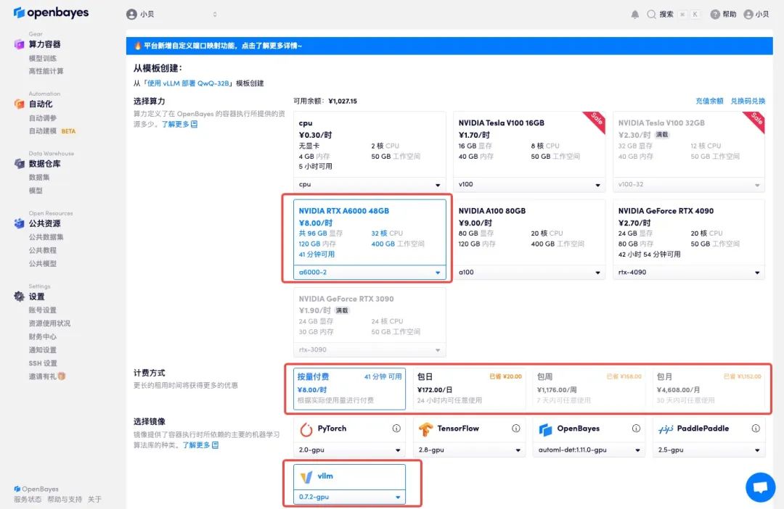Open TensorFlow 2.8-gpu version dropdown

[469, 450]
